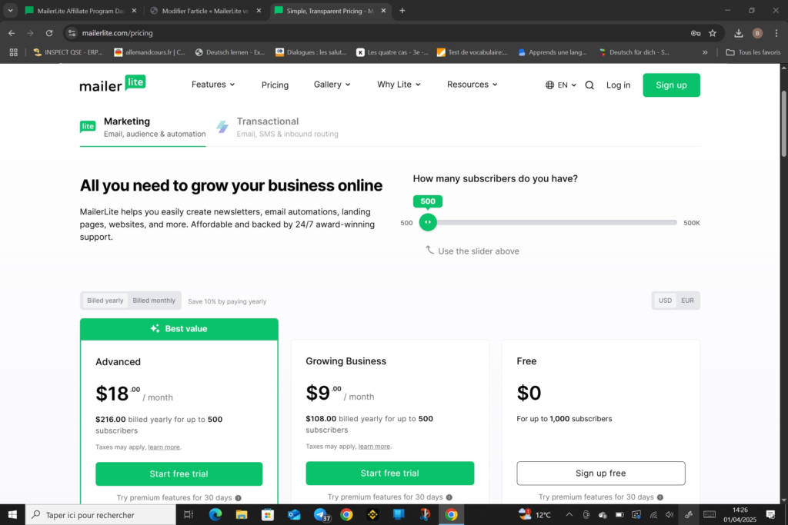Select Billed yearly billing option
This screenshot has width=788, height=525.
pos(105,301)
